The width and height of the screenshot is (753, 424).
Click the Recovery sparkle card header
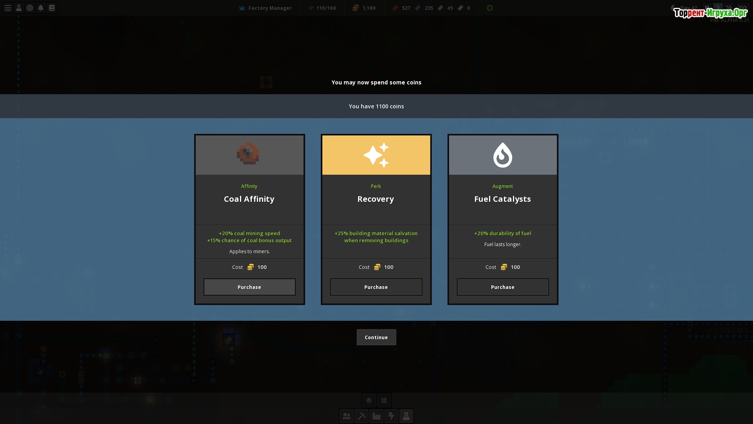coord(376,155)
